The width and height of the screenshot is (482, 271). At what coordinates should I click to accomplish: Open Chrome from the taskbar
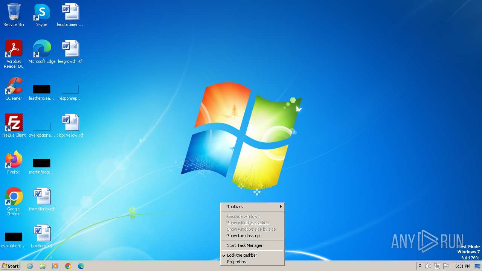click(68, 266)
